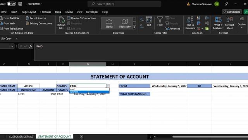The image size is (248, 140).
Task: Open Existing Connections
Action: click(x=39, y=23)
